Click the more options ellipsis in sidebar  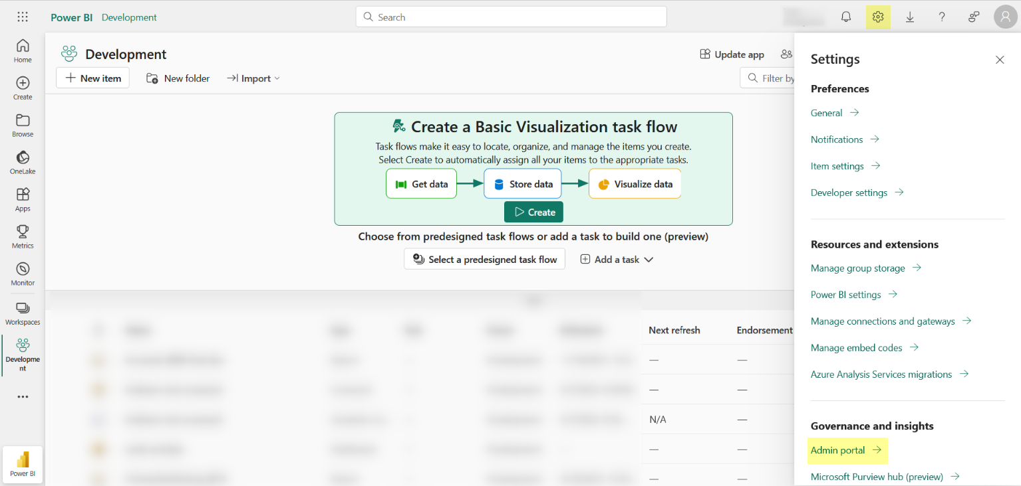pos(23,397)
